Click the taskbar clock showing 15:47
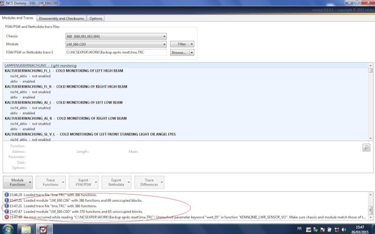375x234 pixels. [360, 229]
